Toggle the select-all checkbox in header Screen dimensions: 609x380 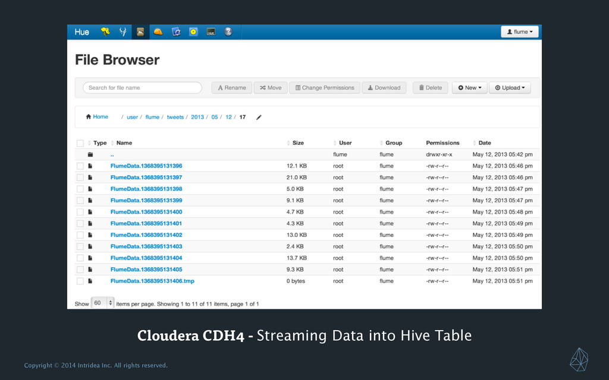pos(80,143)
